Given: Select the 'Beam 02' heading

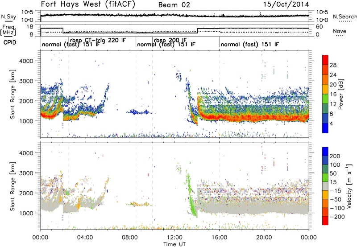Looking at the screenshot, I should point(174,5).
